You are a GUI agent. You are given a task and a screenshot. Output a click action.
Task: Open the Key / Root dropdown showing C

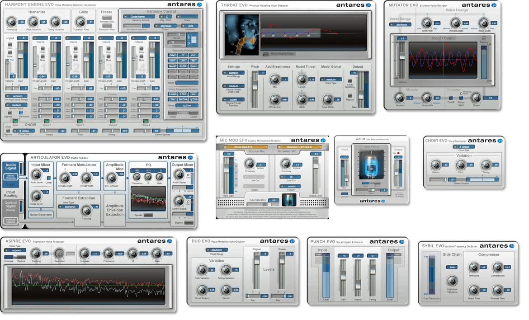(x=166, y=17)
